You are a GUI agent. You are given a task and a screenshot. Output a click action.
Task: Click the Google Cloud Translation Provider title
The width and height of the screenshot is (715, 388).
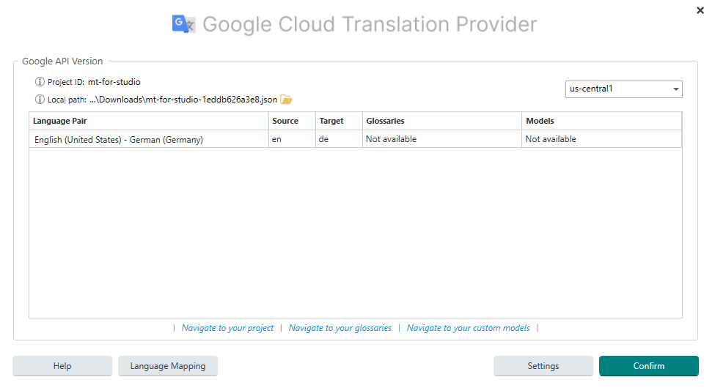(x=370, y=24)
